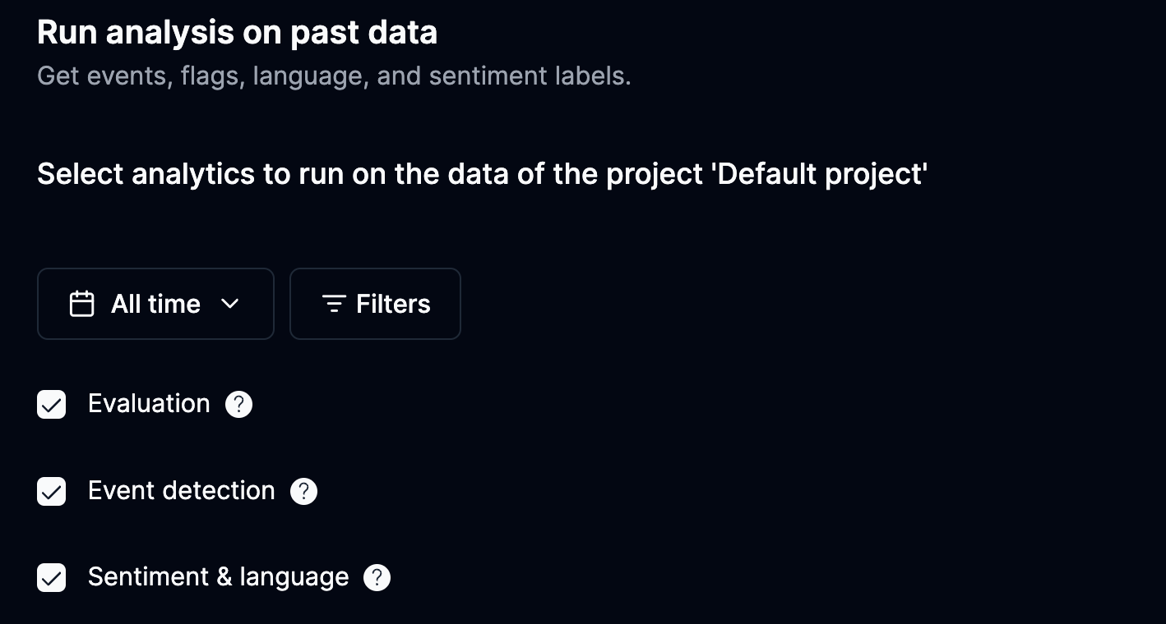Open the Evaluation help tooltip icon
This screenshot has height=624, width=1166.
(238, 404)
